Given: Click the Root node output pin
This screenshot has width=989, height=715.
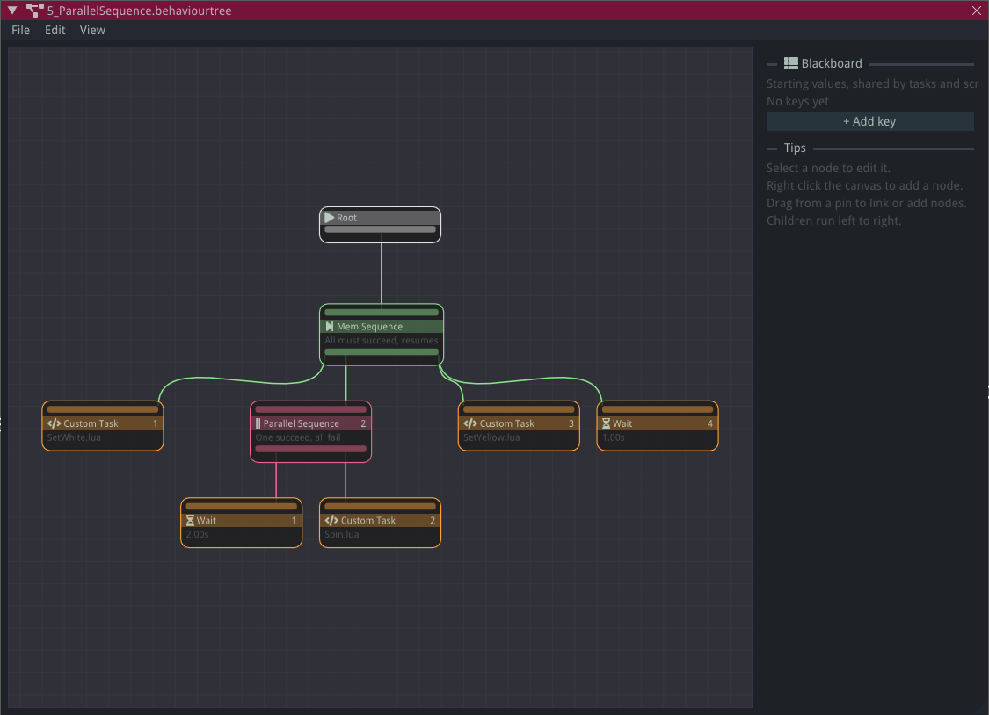Looking at the screenshot, I should point(381,230).
